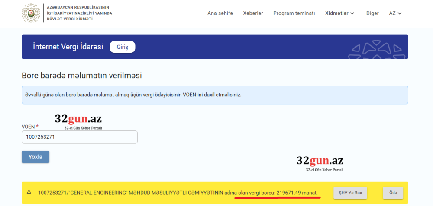Click the VÖEN field label
The image size is (433, 206).
[30, 127]
